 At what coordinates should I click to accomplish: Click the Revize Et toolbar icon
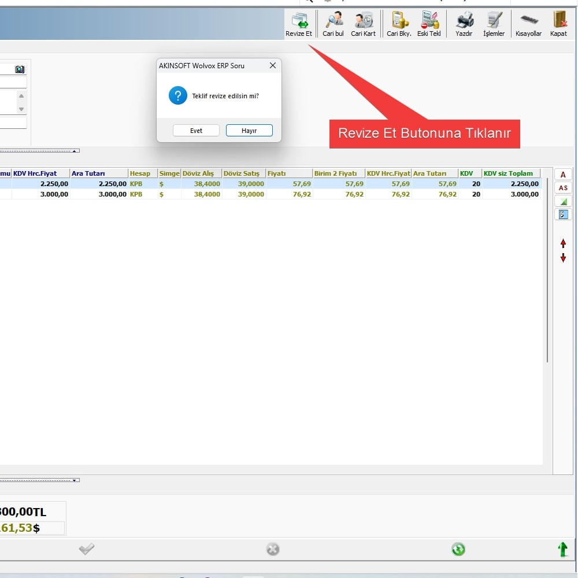pos(299,22)
